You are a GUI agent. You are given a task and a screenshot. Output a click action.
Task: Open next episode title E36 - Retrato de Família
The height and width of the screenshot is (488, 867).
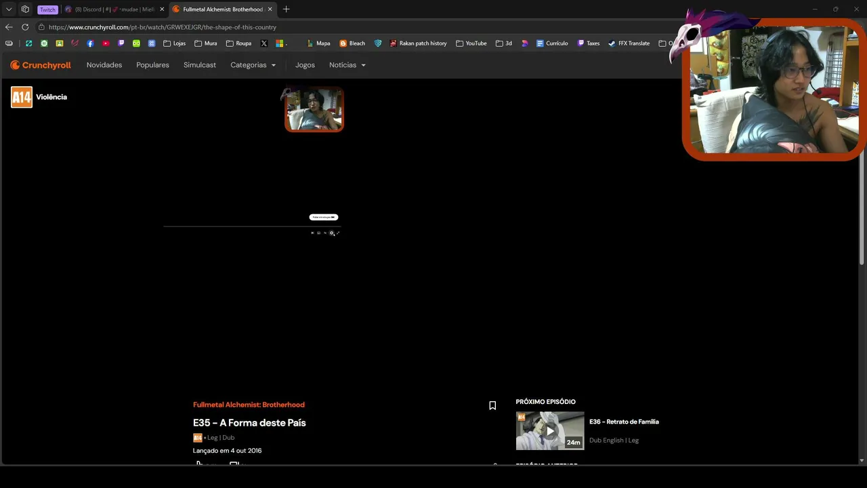624,422
